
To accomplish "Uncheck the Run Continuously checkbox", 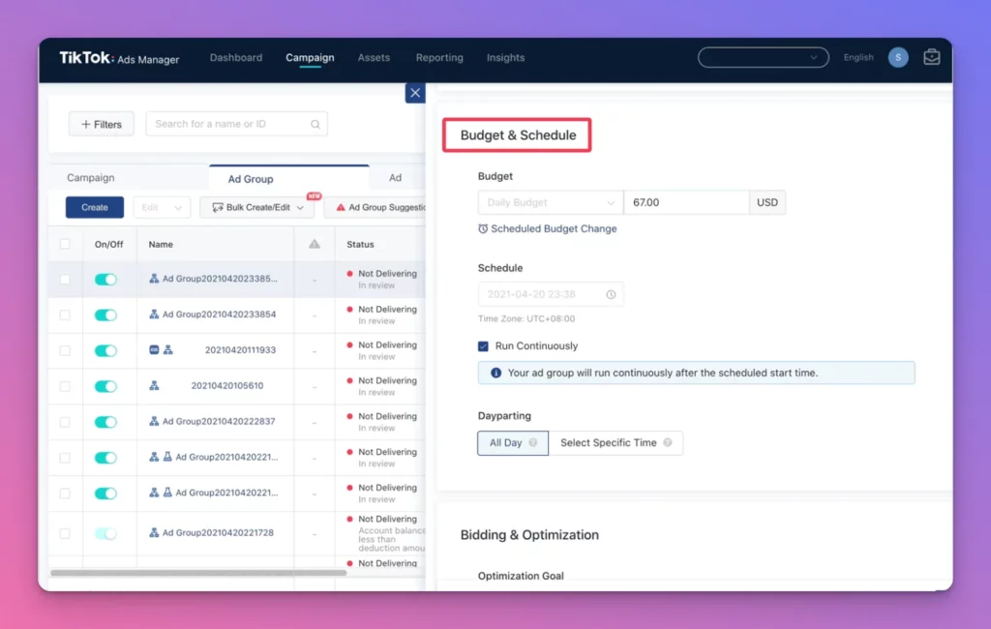I will point(483,345).
